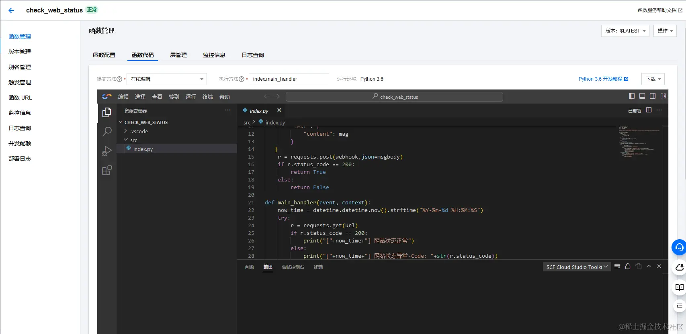Open the 终端 menu in the editor

coord(208,97)
